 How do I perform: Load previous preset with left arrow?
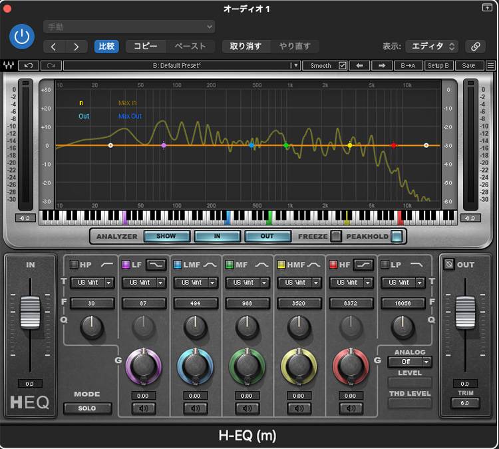tap(359, 66)
